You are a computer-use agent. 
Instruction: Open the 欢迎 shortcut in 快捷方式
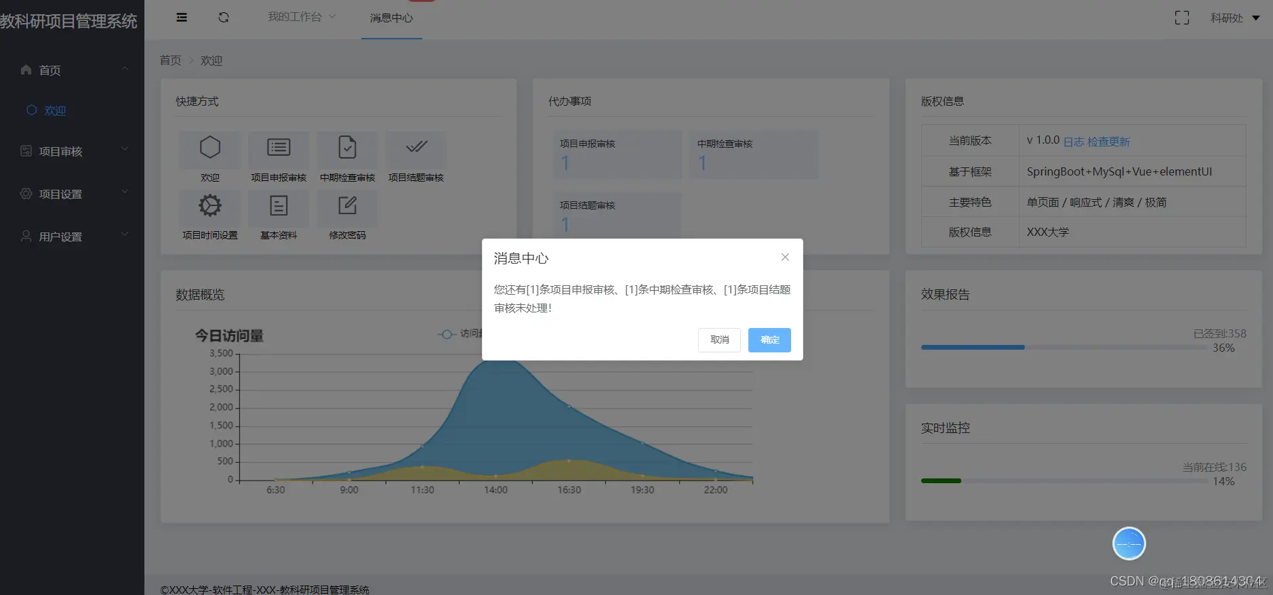click(210, 157)
